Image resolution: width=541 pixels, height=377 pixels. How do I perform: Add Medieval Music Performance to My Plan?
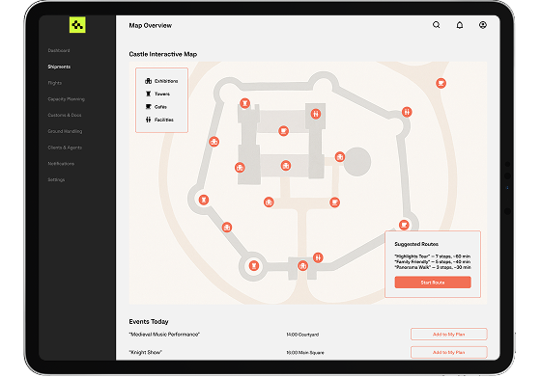(x=449, y=335)
